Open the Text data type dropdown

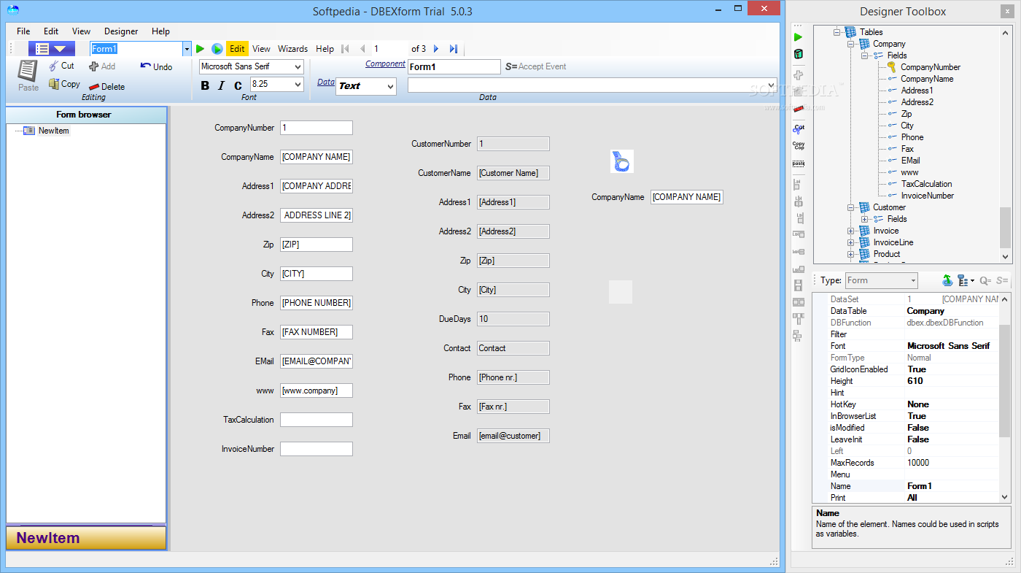coord(391,86)
